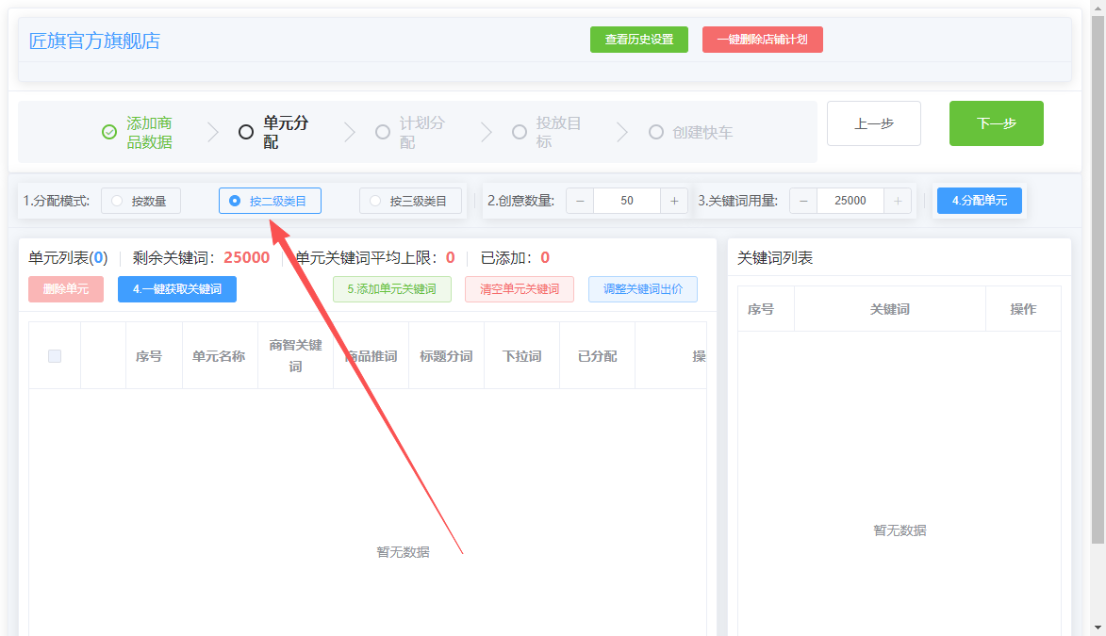
Task: Click the 查看历史设置 green button
Action: click(639, 40)
